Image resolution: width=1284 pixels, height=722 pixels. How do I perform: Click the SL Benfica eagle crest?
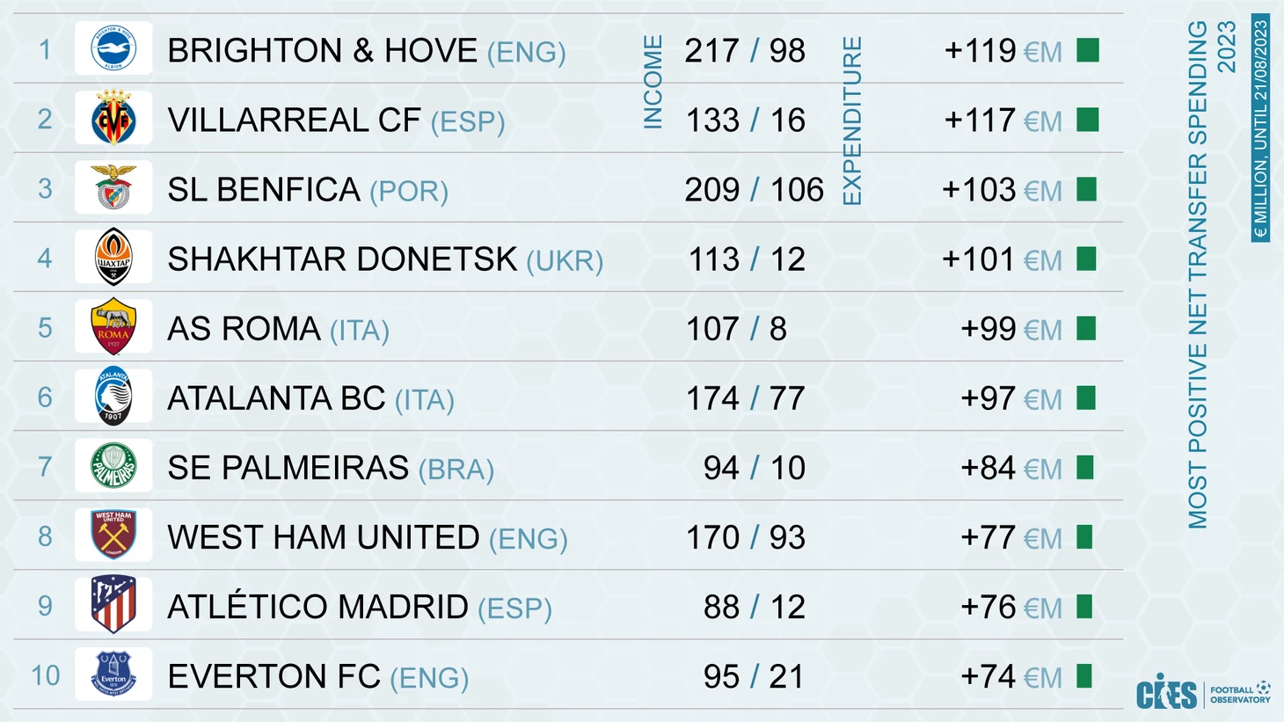click(x=113, y=187)
